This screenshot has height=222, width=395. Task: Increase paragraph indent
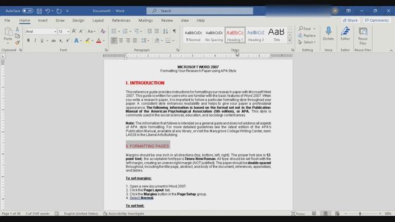tap(156, 31)
